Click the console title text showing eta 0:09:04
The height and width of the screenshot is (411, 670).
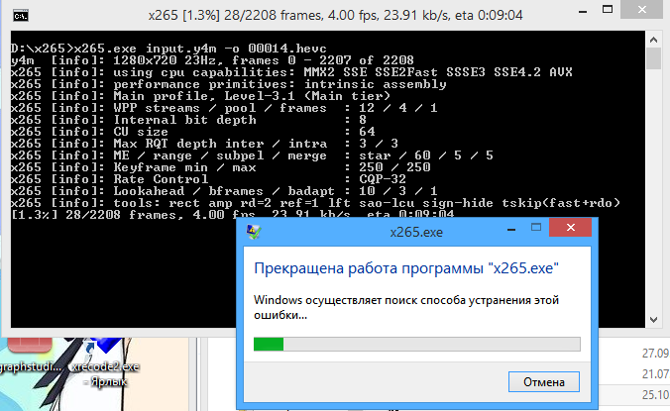[x=335, y=16]
